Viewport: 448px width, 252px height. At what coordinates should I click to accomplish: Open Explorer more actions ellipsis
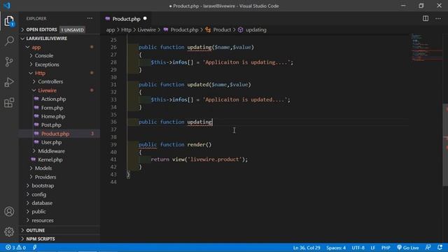[x=90, y=19]
